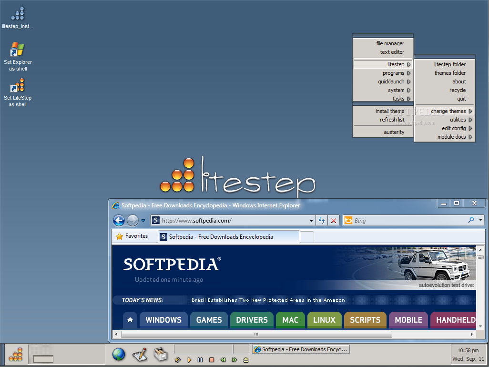Viewport: 489px width, 367px height.
Task: Click the lightning bolt player icon
Action: click(x=178, y=360)
